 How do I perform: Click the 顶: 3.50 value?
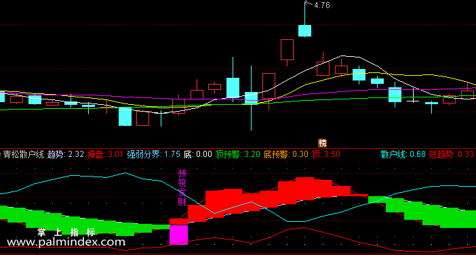click(326, 154)
